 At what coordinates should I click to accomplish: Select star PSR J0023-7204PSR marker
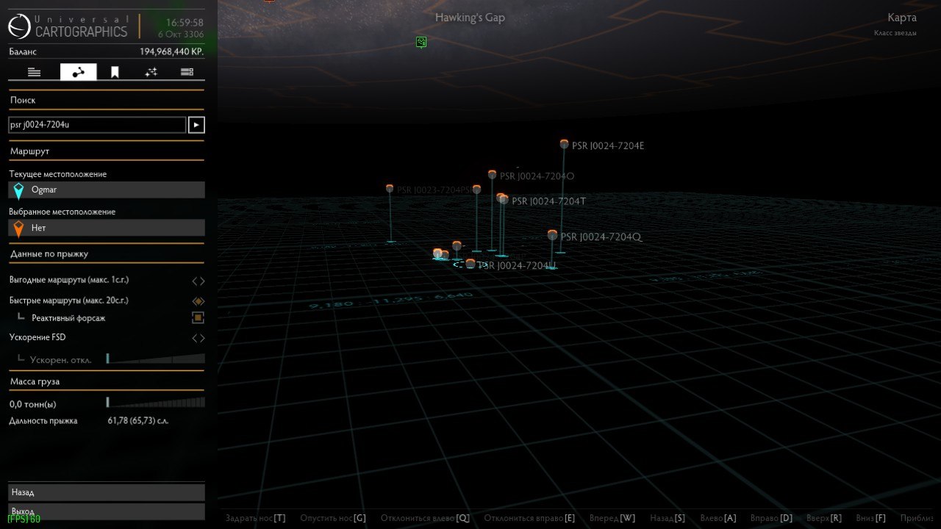(390, 189)
